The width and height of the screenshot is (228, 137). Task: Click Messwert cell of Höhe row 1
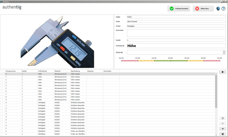coord(95,77)
